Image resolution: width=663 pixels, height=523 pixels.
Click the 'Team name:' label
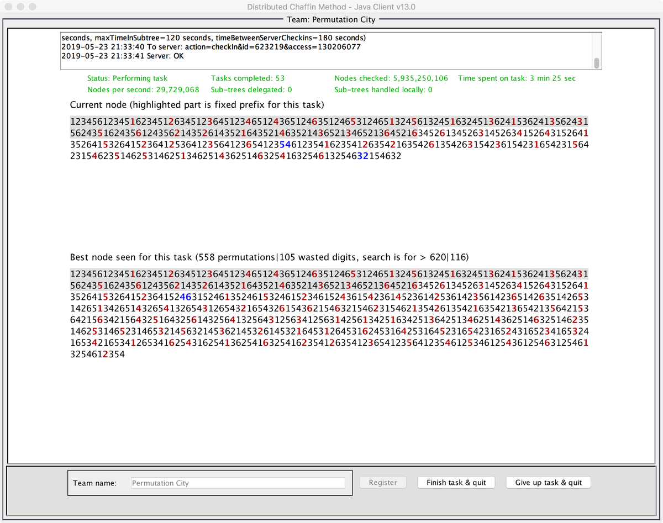click(94, 483)
